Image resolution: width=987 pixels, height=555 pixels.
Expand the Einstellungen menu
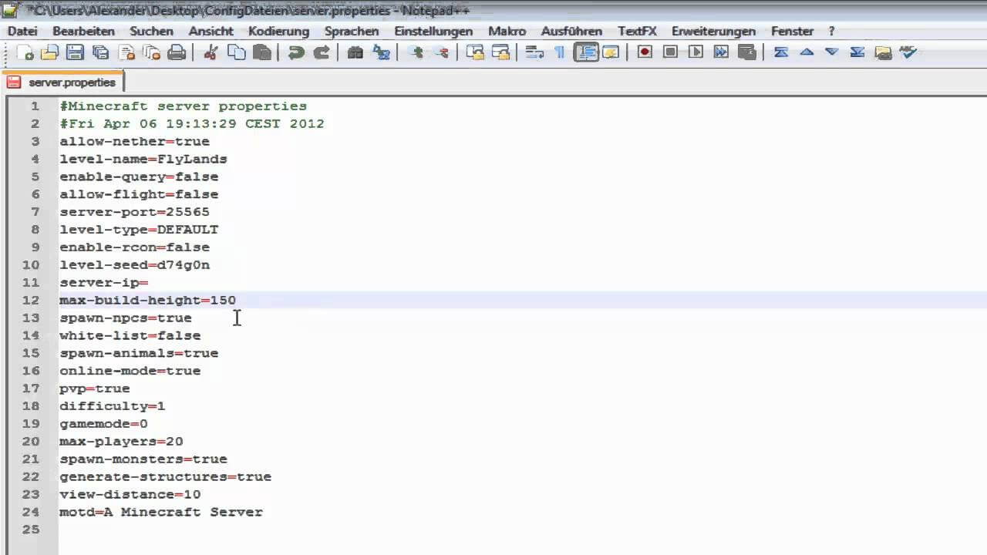coord(433,32)
